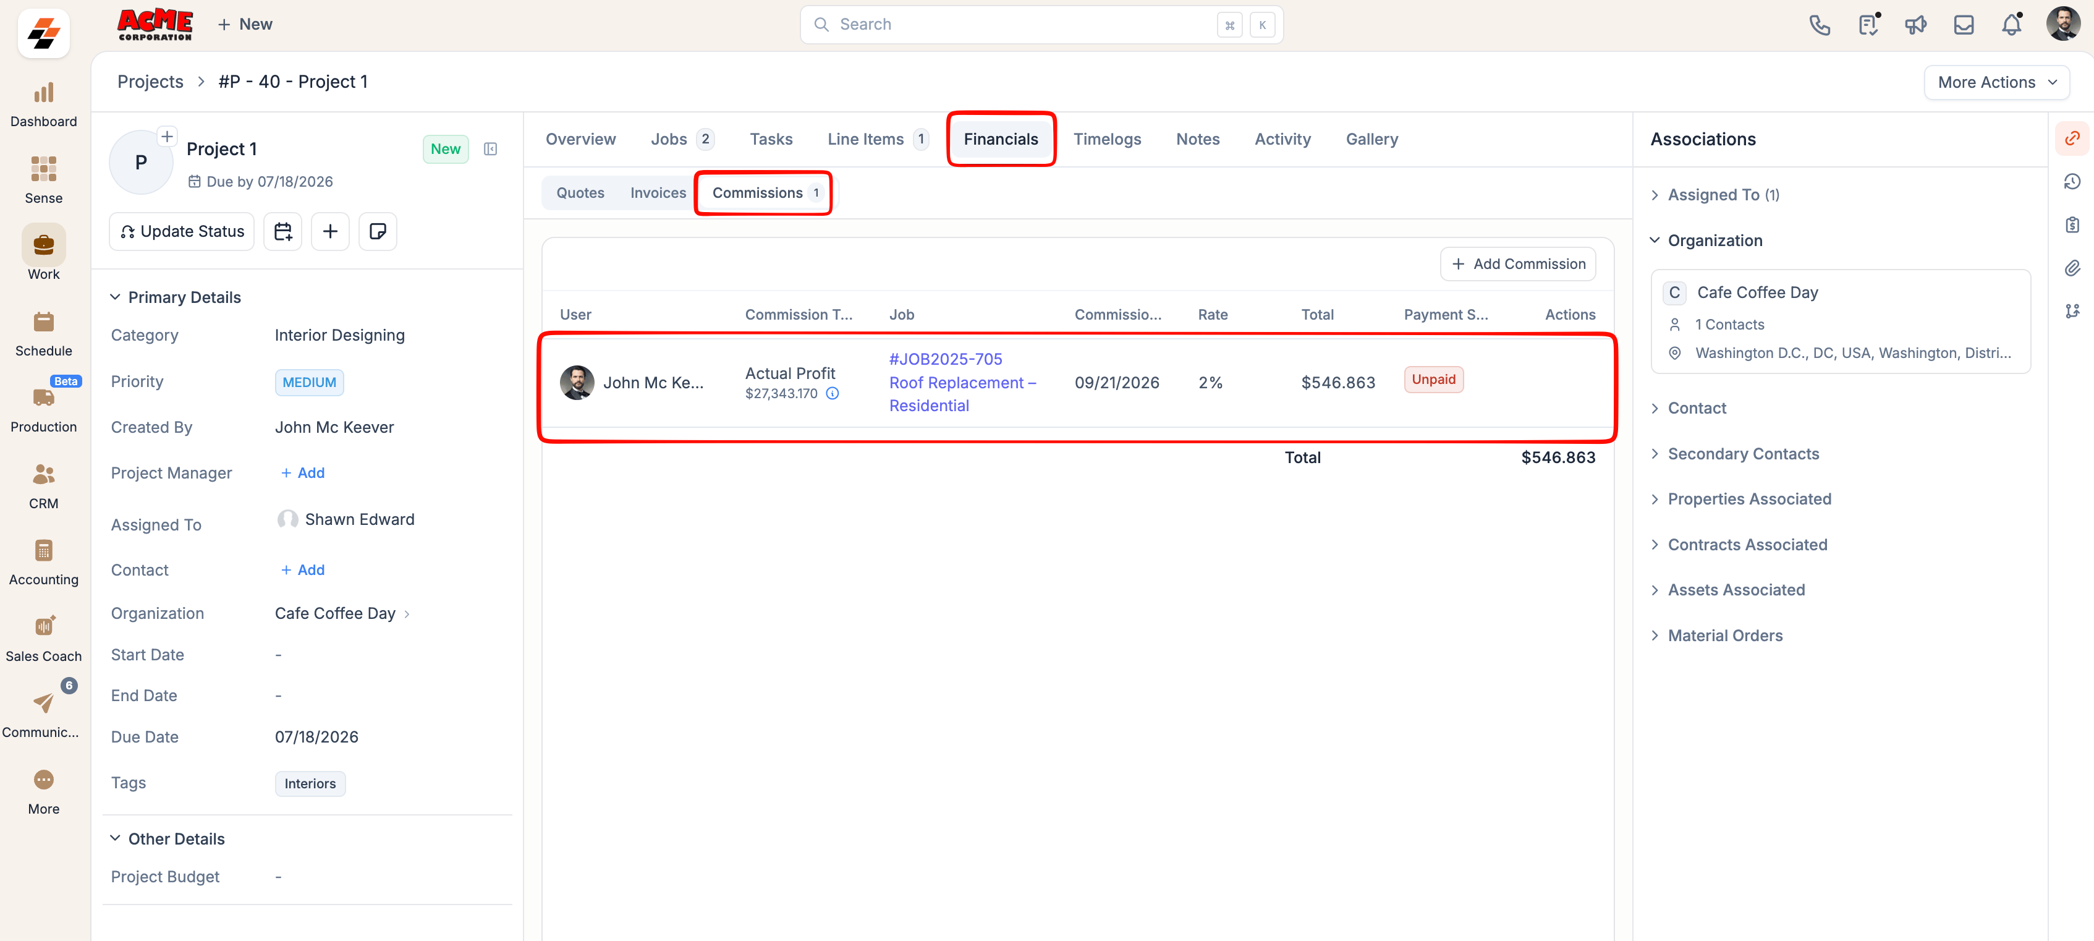The width and height of the screenshot is (2094, 941).
Task: Click the Add Commission button
Action: coord(1518,265)
